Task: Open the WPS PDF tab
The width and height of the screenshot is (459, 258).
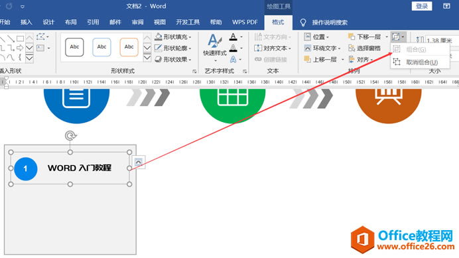Action: point(245,23)
